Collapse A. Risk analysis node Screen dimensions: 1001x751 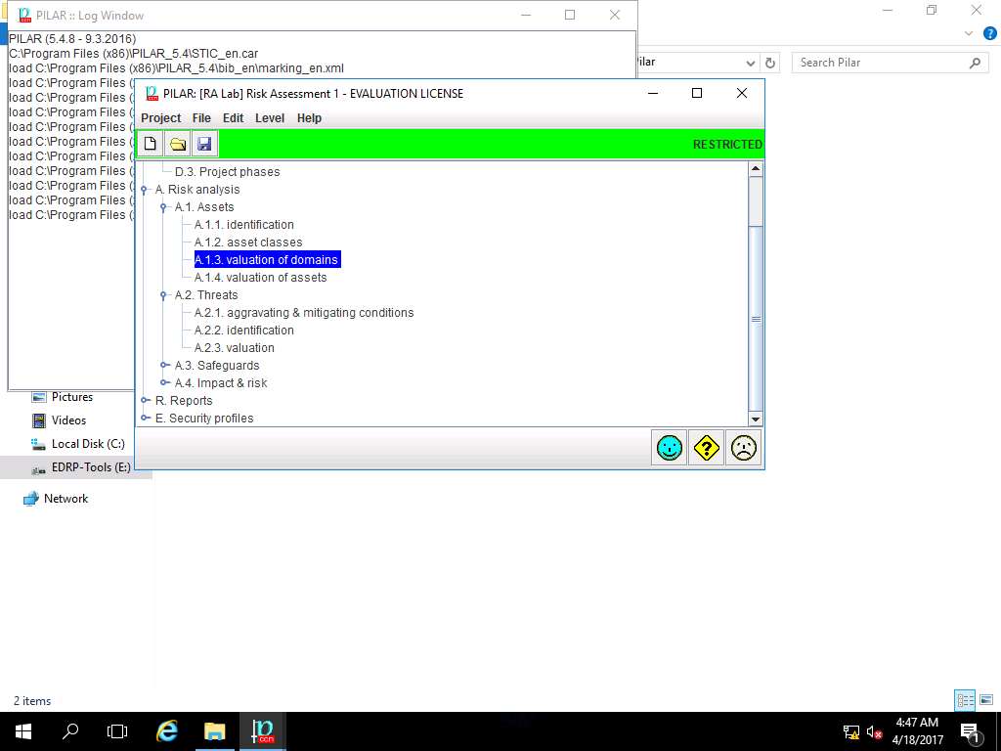[145, 190]
